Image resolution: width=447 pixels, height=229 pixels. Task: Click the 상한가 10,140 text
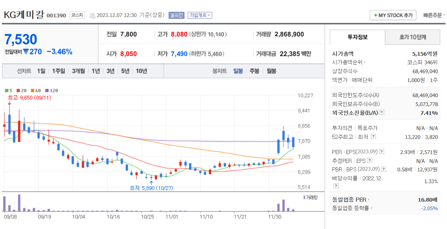click(x=208, y=34)
